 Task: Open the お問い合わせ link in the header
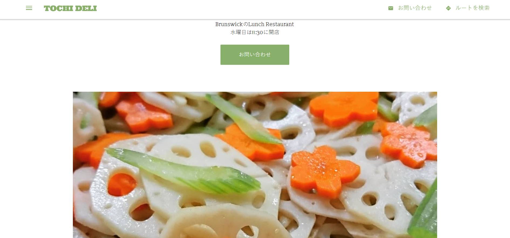point(415,8)
